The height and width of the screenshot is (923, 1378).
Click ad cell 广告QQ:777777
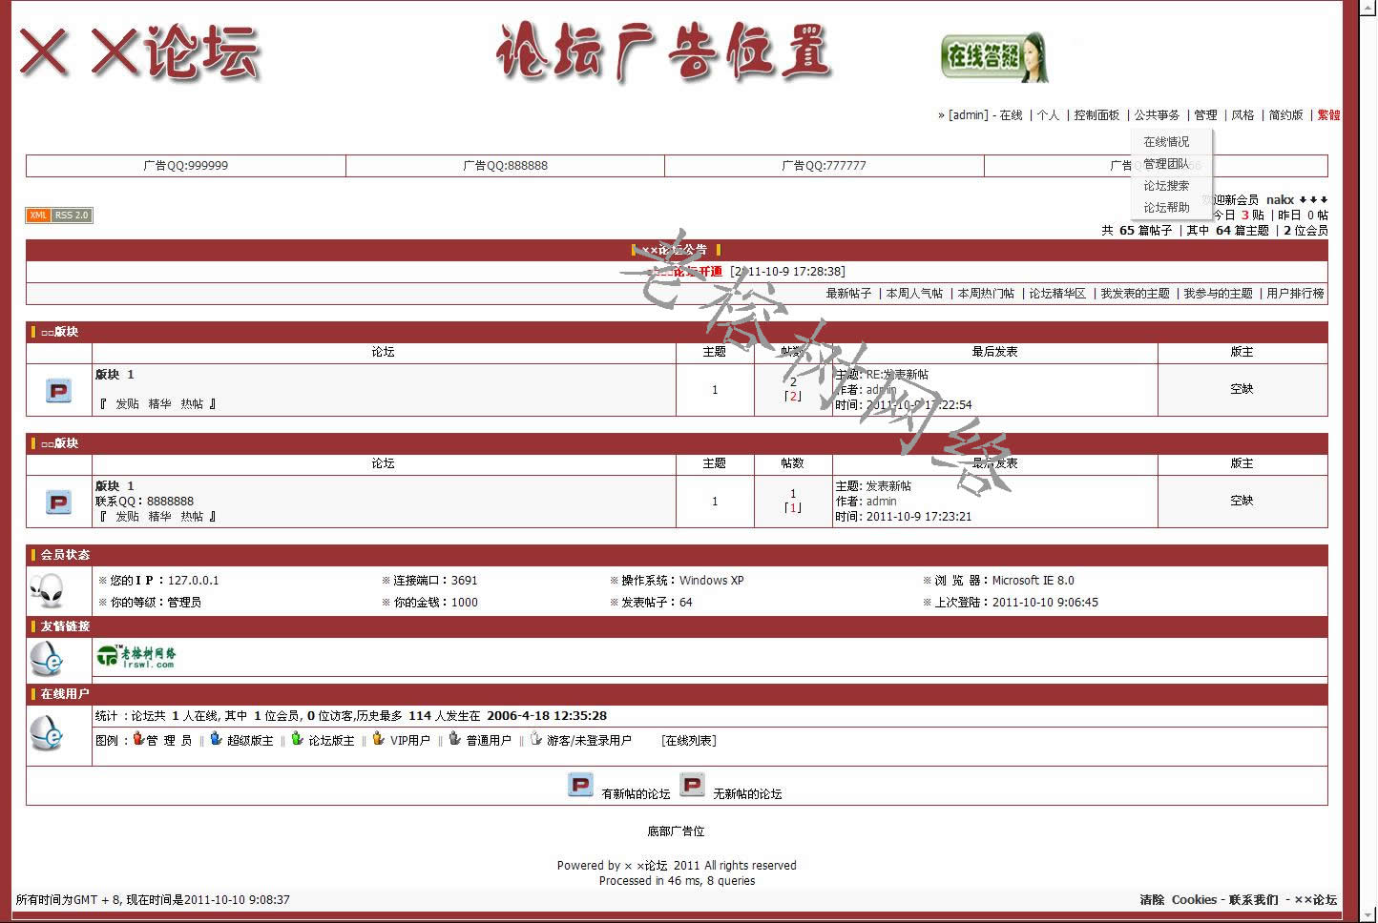(x=824, y=166)
